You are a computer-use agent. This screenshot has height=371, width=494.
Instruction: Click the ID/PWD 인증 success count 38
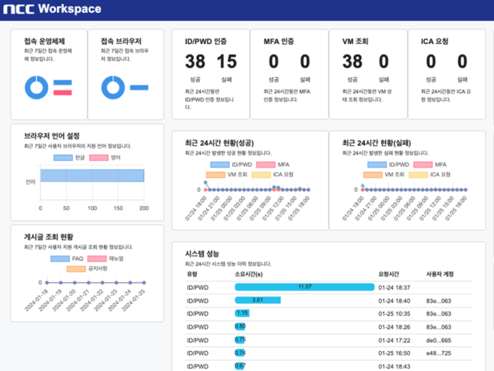click(195, 62)
